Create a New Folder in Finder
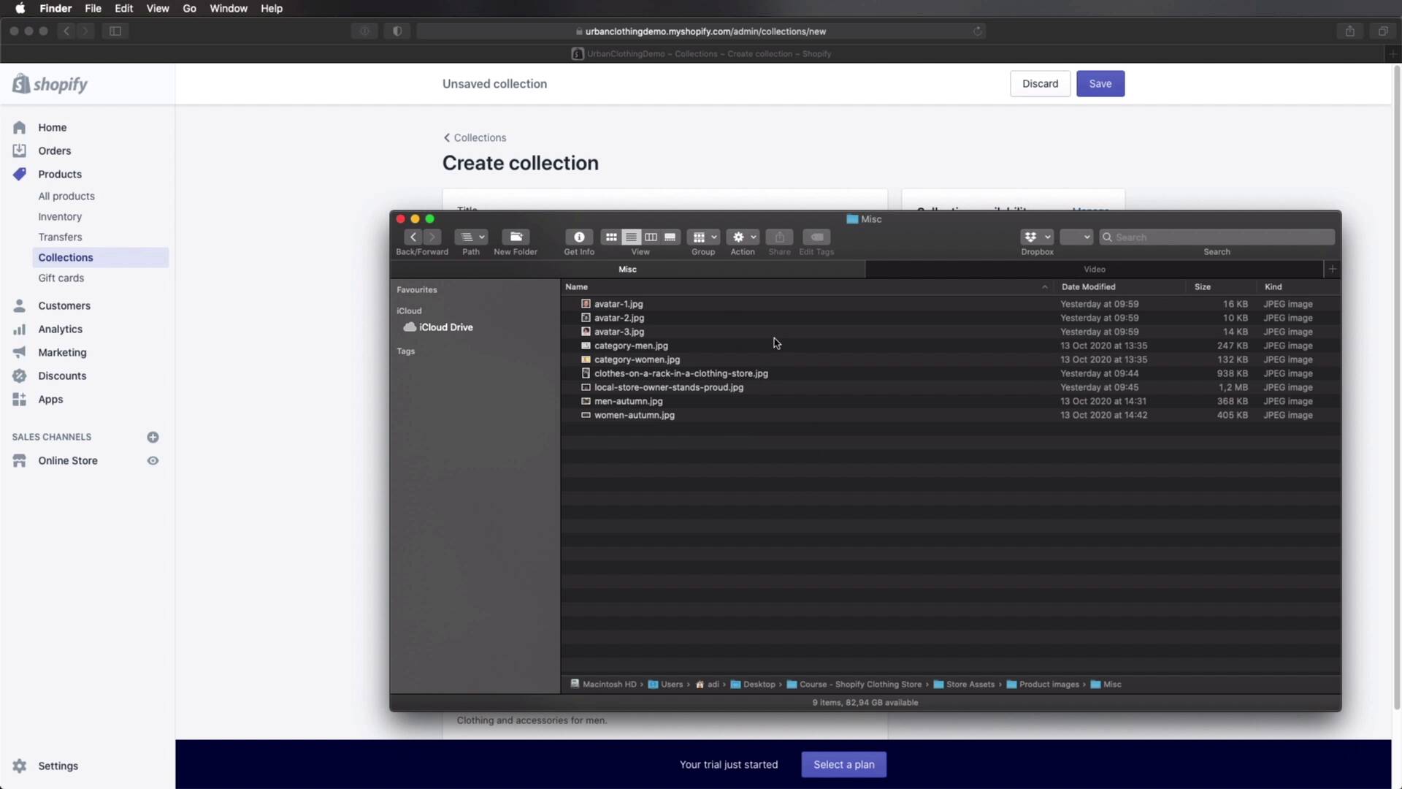Viewport: 1402px width, 789px height. click(x=516, y=237)
